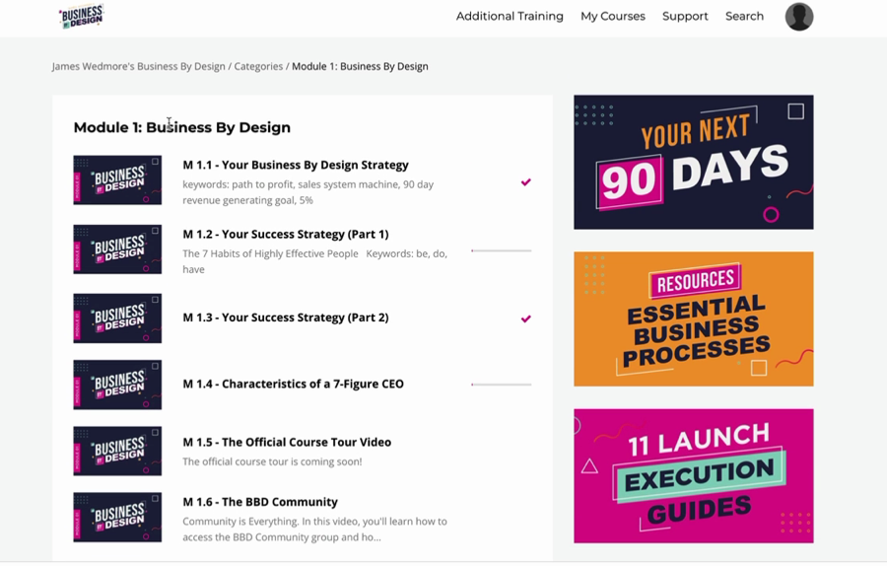Open lesson M 1.1 - Your Business By Design Strategy
This screenshot has width=887, height=566.
(x=296, y=165)
